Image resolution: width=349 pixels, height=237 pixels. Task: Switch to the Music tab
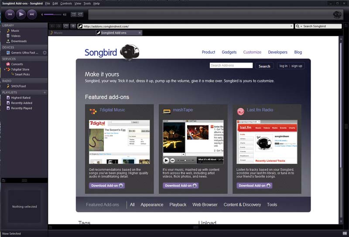(72, 33)
